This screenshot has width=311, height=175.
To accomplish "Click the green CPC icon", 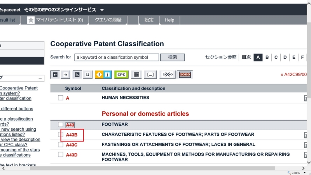I will 121,75.
